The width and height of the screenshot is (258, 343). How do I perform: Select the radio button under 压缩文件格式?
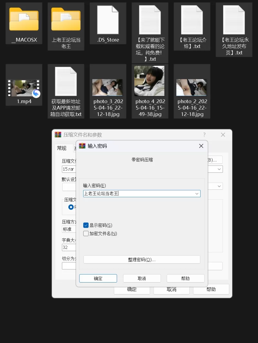click(71, 207)
